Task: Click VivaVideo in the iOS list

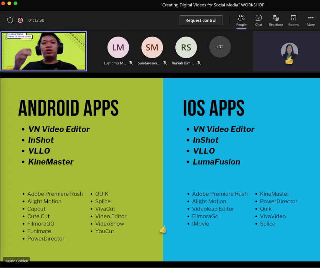Action: [273, 216]
